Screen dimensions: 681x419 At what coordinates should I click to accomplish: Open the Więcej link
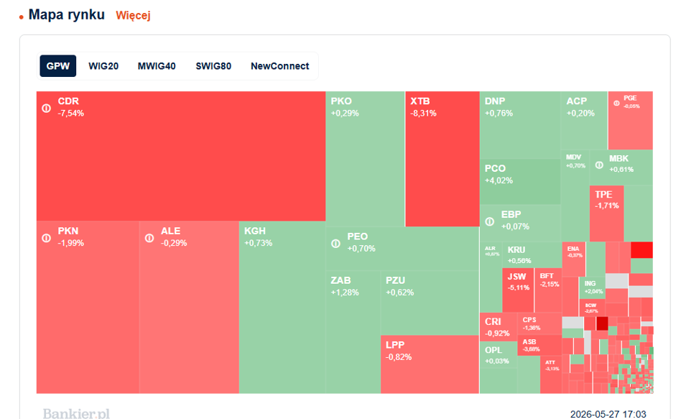coord(133,16)
